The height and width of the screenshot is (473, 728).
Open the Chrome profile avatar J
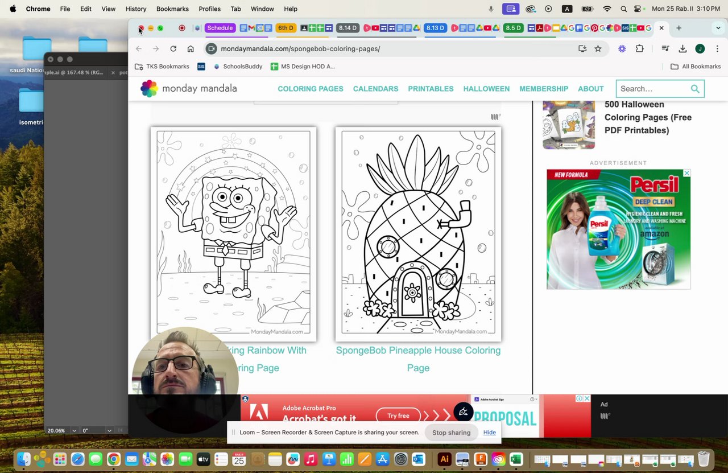point(700,49)
